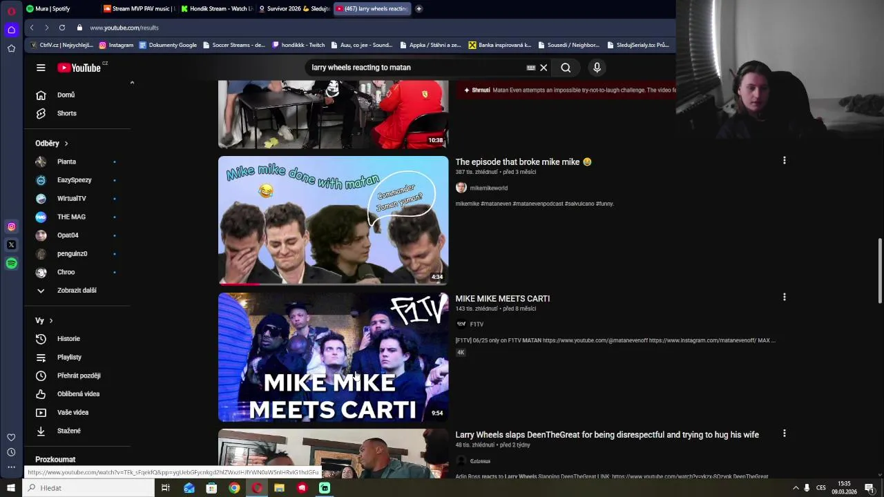Click the page vertical scrollbar
This screenshot has width=884, height=497.
[x=880, y=271]
